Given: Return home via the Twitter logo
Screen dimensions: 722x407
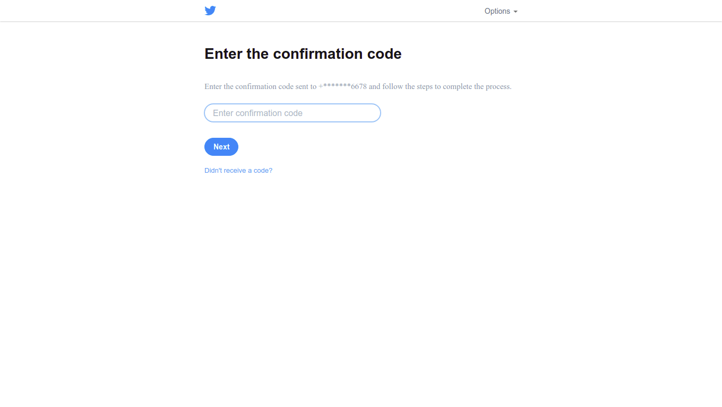Looking at the screenshot, I should tap(210, 11).
